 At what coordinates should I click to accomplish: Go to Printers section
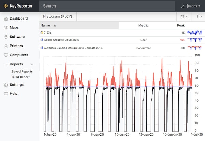coord(16,46)
